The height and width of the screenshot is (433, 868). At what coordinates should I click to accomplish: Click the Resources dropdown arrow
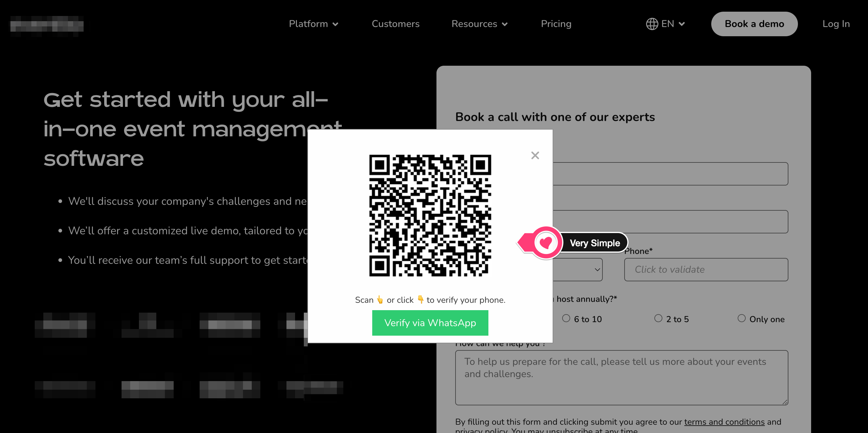tap(504, 24)
